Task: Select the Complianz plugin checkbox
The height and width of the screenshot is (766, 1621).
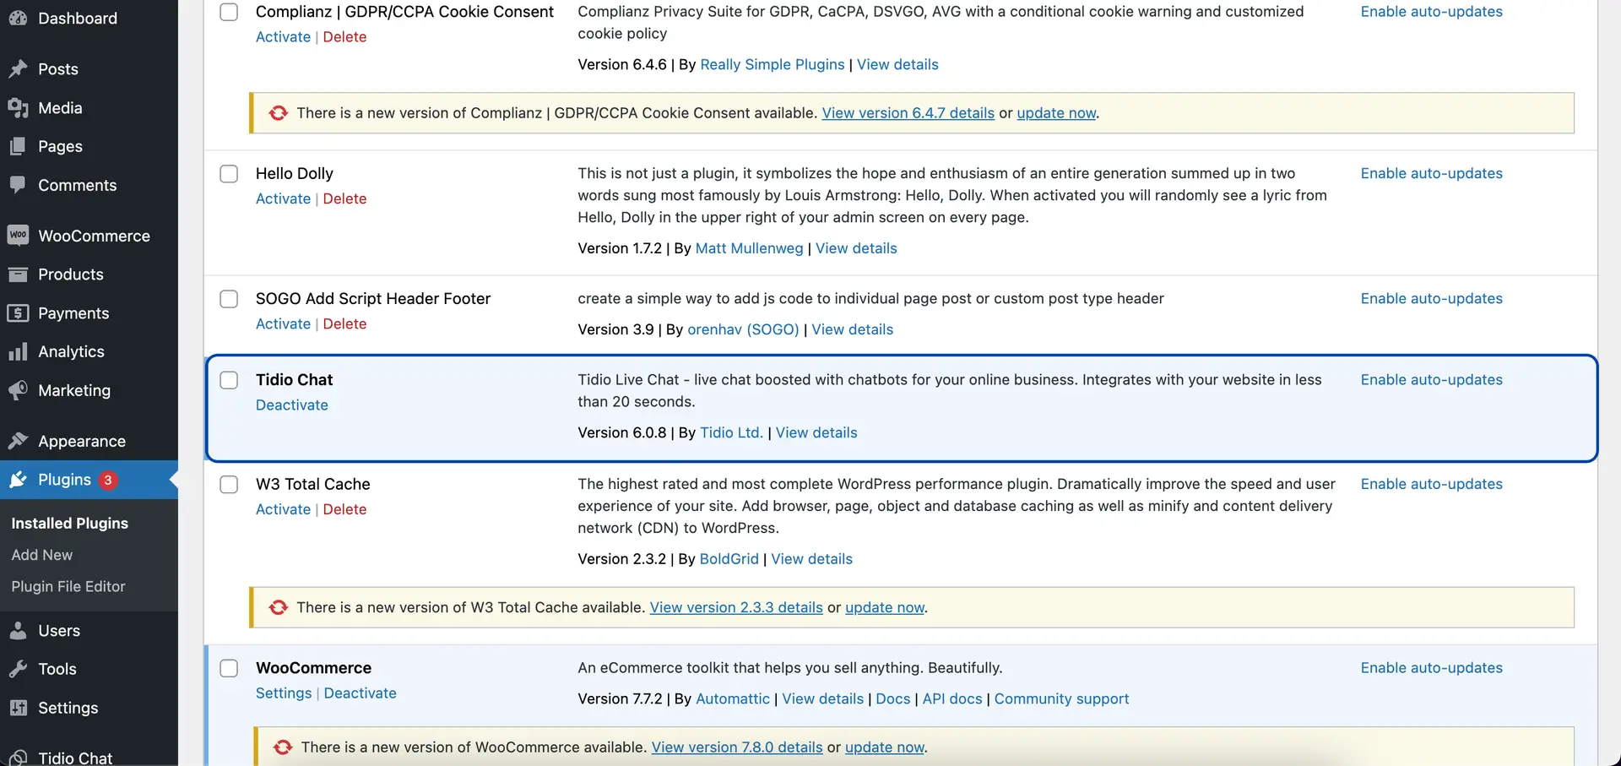Action: coord(229,12)
